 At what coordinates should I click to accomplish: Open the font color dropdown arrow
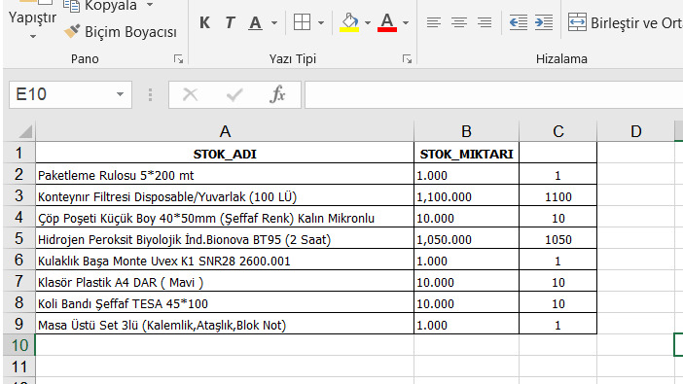[x=406, y=22]
